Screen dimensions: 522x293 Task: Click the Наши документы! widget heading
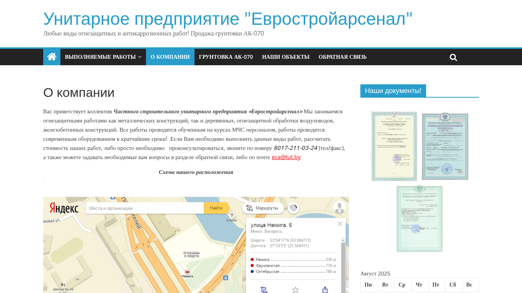pos(393,91)
